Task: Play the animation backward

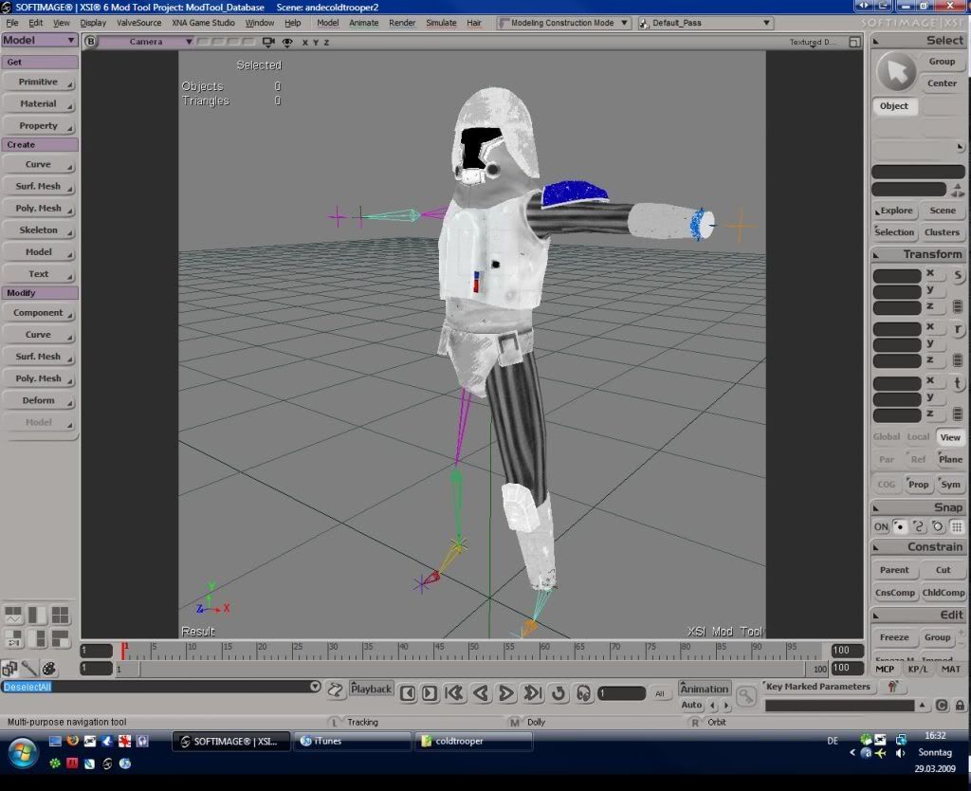Action: (481, 693)
